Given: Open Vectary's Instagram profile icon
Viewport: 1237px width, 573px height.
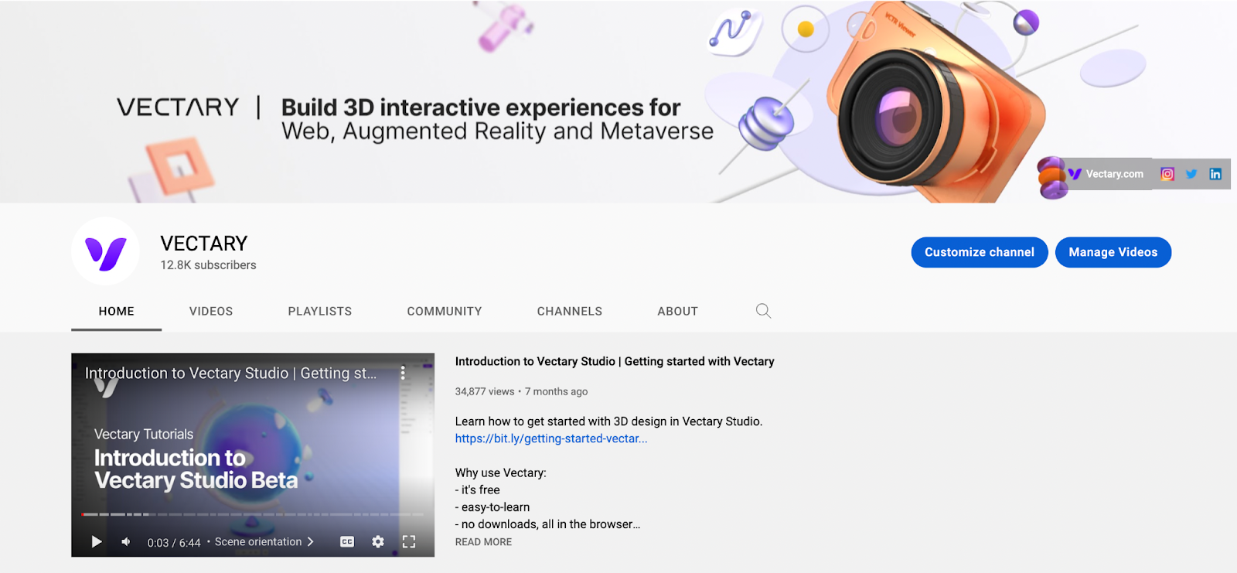Looking at the screenshot, I should [x=1167, y=174].
